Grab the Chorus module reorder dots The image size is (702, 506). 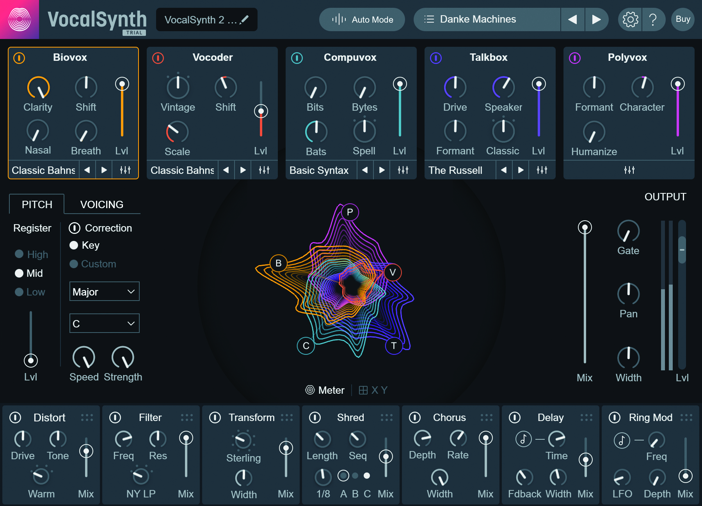[487, 418]
